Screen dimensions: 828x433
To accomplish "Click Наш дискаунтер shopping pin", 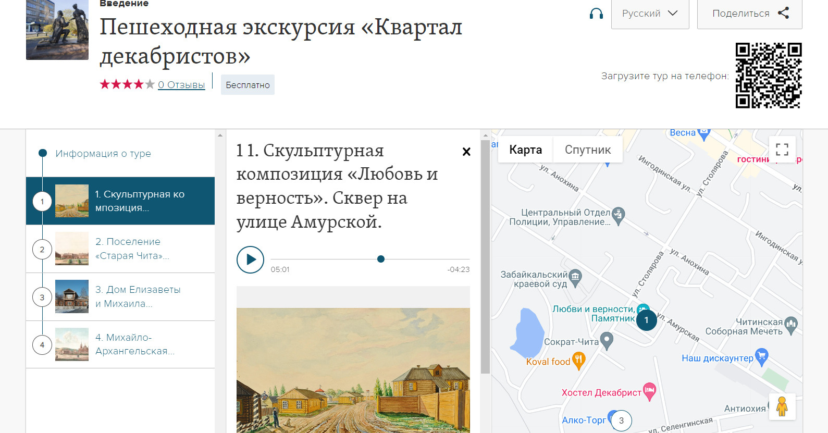I will click(x=762, y=357).
